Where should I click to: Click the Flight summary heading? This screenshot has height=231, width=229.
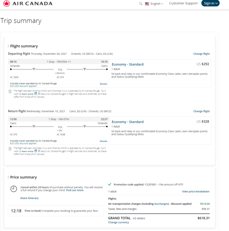click(24, 46)
